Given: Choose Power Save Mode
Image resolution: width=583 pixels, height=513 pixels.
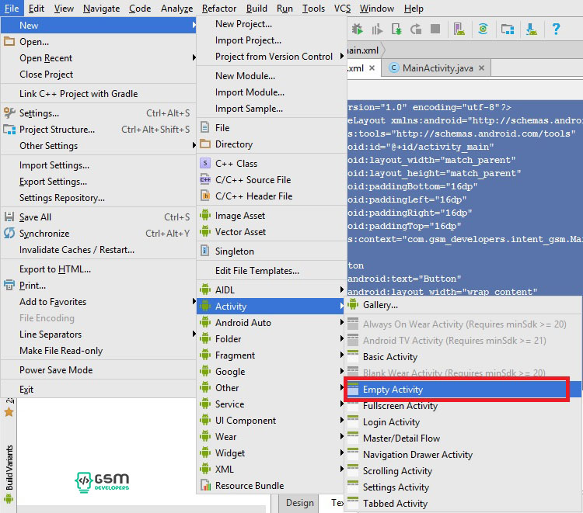Looking at the screenshot, I should 56,369.
